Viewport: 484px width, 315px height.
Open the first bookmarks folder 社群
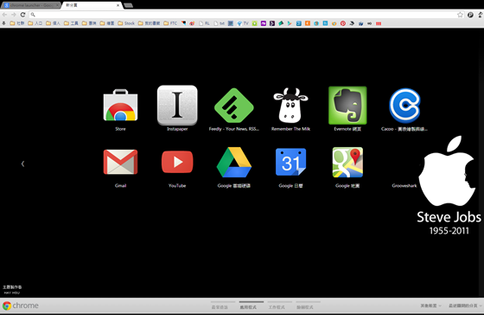click(x=17, y=23)
